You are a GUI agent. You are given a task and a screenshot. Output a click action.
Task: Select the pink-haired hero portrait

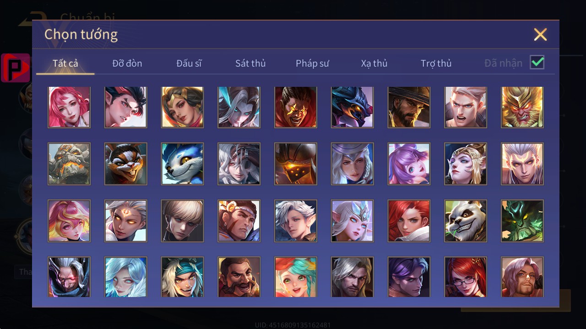pyautogui.click(x=69, y=107)
